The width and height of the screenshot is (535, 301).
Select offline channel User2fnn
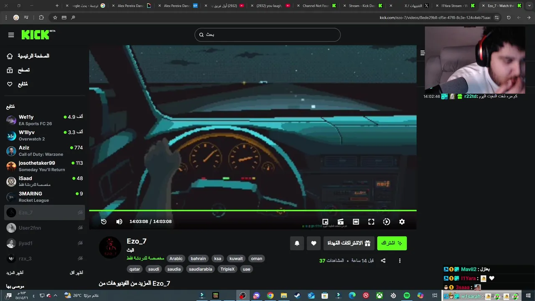pos(44,228)
